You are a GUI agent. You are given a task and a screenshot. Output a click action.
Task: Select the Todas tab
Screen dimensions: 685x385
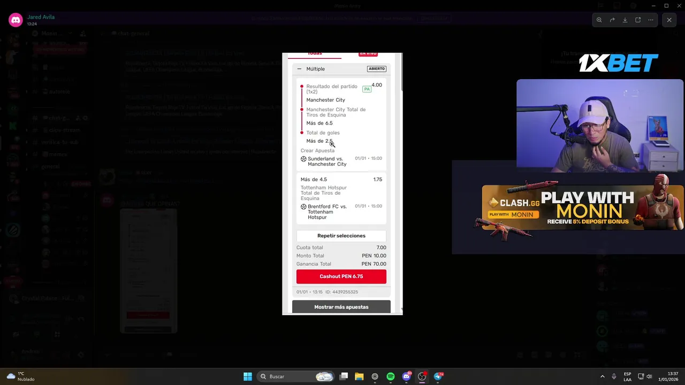click(x=315, y=54)
